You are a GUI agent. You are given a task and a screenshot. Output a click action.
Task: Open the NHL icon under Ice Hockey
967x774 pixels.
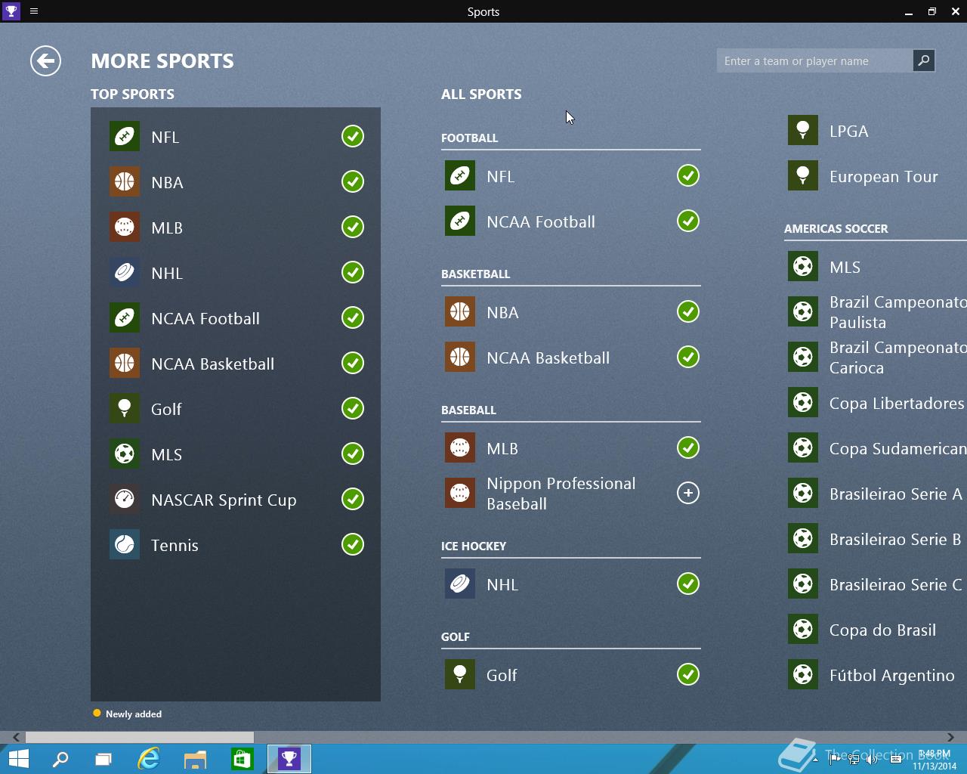[460, 584]
